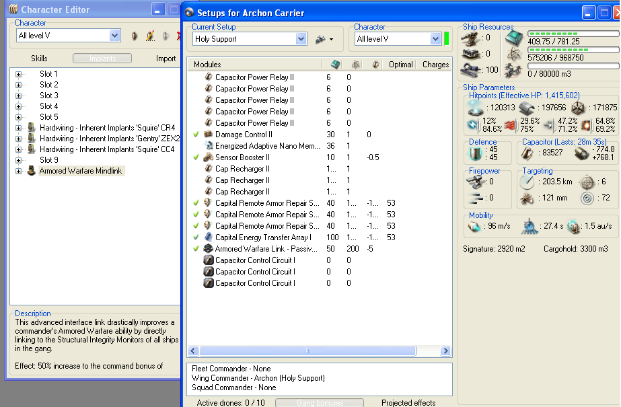Click the Projected effects button
The image size is (621, 407).
tap(408, 403)
